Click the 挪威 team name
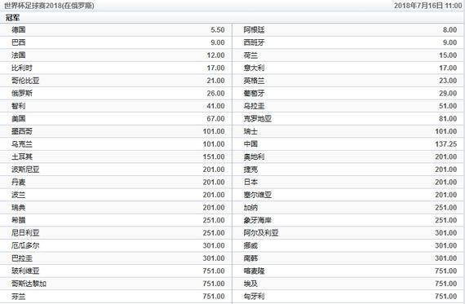This screenshot has width=465, height=304. click(x=250, y=245)
